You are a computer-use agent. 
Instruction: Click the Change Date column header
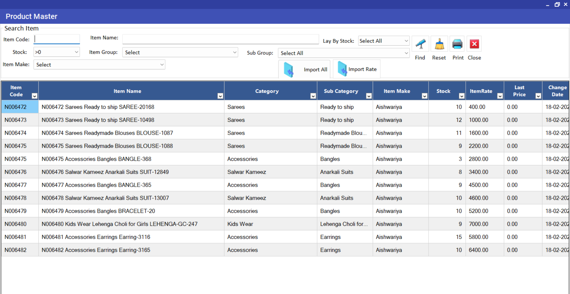(x=556, y=91)
